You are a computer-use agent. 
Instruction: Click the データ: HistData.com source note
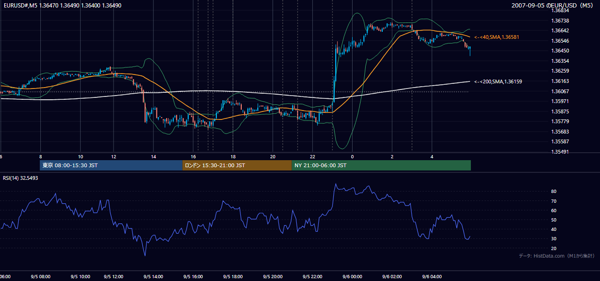click(x=557, y=256)
